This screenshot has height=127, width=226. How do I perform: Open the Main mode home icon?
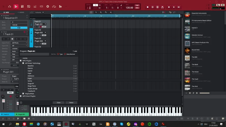click(10, 6)
